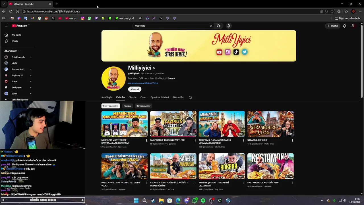Open a new browser tab
The image size is (364, 205).
[57, 4]
